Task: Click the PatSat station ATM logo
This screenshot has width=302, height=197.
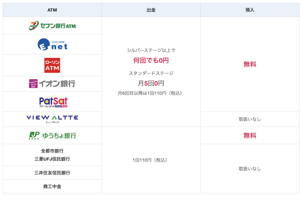Action: [x=53, y=101]
